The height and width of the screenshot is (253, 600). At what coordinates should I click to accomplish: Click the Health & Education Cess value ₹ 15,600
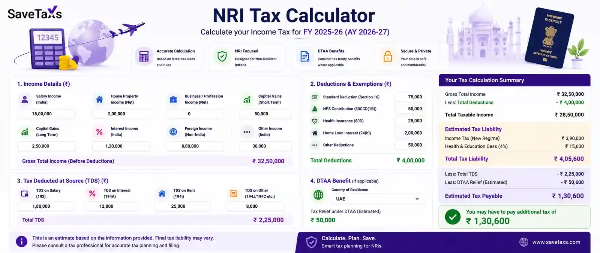click(x=574, y=146)
